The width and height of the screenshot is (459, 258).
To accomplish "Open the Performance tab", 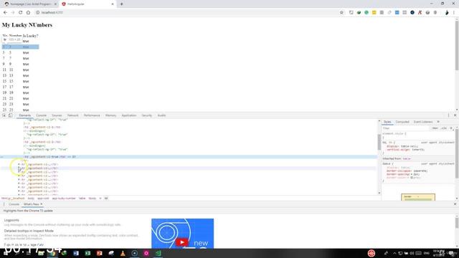I will pyautogui.click(x=92, y=115).
